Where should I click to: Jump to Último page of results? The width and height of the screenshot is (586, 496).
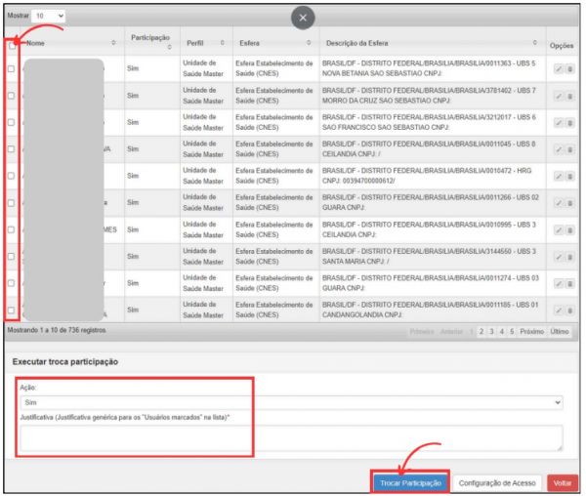pyautogui.click(x=560, y=333)
